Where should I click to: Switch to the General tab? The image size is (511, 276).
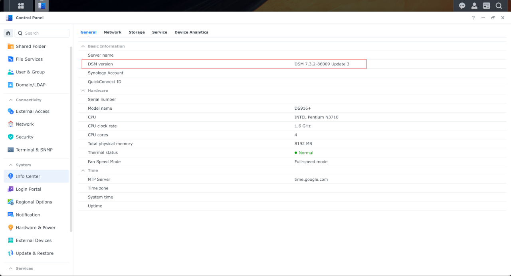point(88,32)
